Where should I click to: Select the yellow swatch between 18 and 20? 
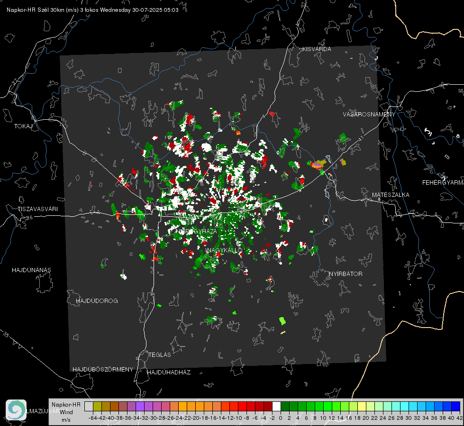(x=362, y=406)
